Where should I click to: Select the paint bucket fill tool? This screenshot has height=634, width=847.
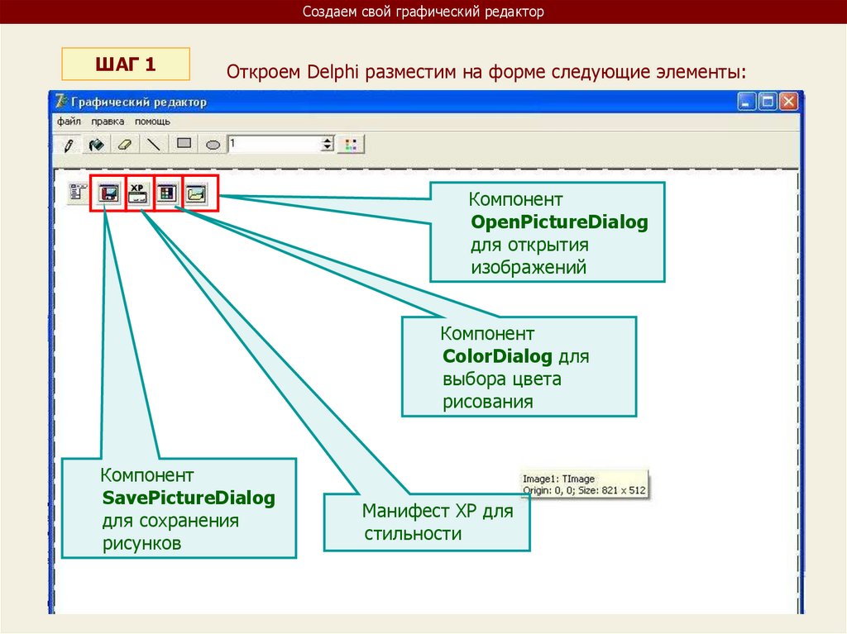point(97,145)
